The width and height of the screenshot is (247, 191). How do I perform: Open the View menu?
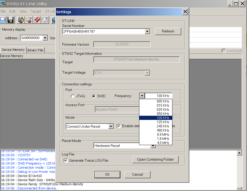point(23,11)
